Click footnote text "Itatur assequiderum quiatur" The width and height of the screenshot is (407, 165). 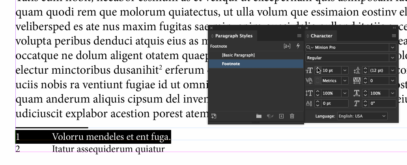108,149
